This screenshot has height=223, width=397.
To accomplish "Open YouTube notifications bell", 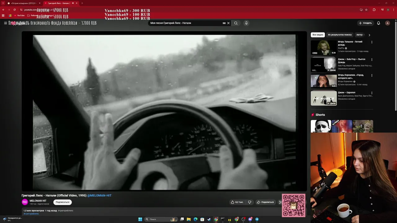I will coord(378,23).
